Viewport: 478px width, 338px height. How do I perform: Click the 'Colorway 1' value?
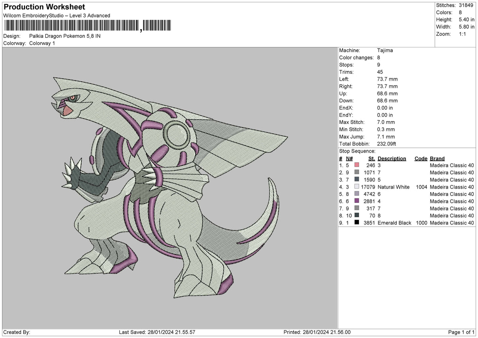coord(42,43)
